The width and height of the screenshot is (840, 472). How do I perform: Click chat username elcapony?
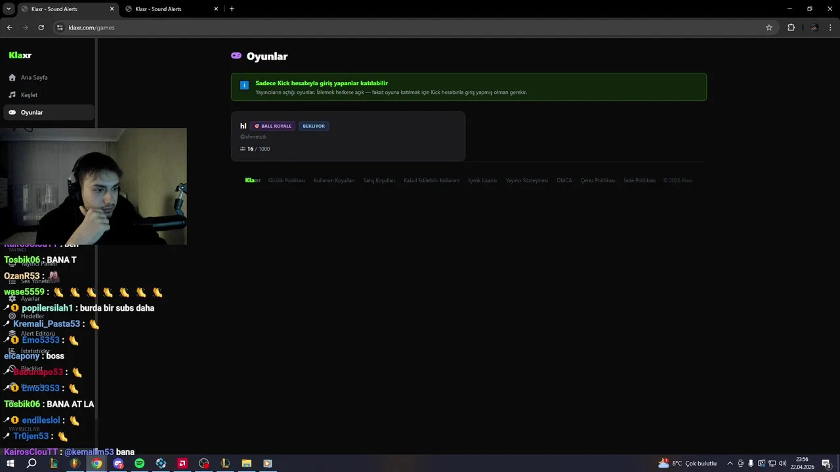point(22,356)
